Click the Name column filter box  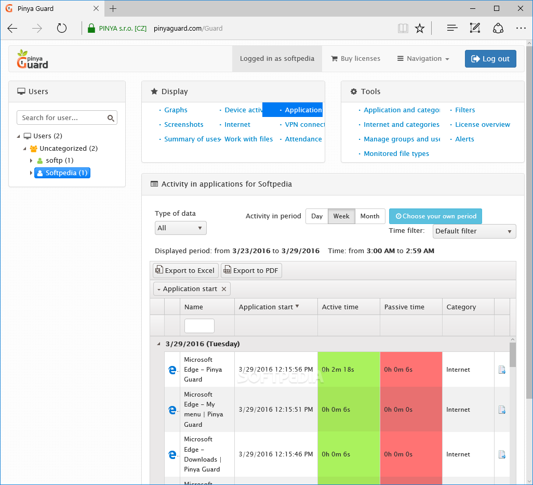(x=199, y=326)
